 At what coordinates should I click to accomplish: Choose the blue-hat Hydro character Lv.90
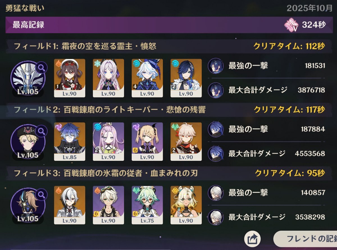click(x=147, y=78)
